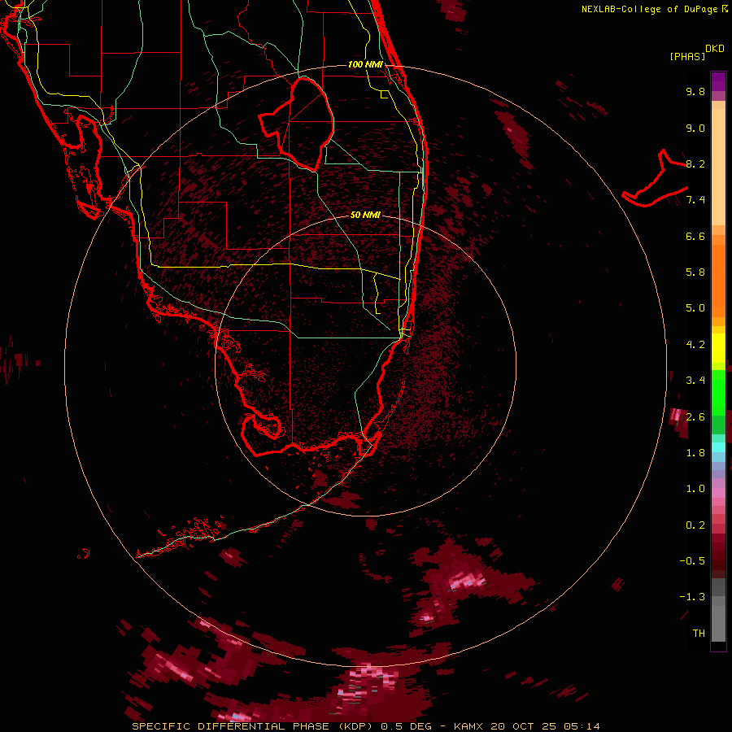This screenshot has width=732, height=732.
Task: Select the cyan segment of the color bar
Action: 718,447
